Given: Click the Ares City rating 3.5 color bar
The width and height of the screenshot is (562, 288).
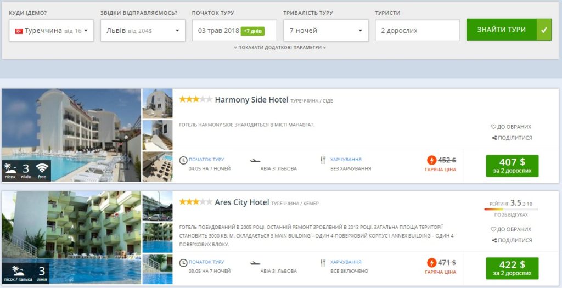Looking at the screenshot, I should pos(511,209).
